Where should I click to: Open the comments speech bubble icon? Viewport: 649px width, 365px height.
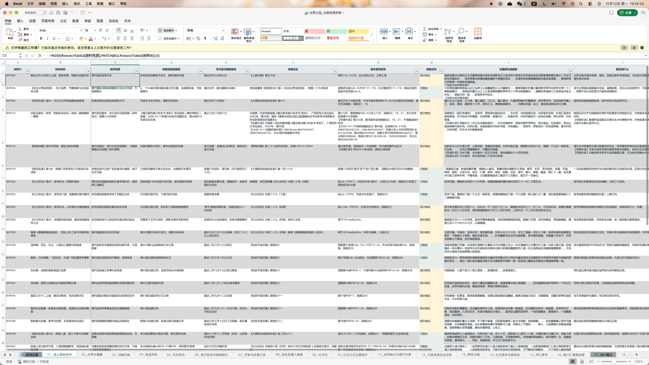[x=611, y=13]
